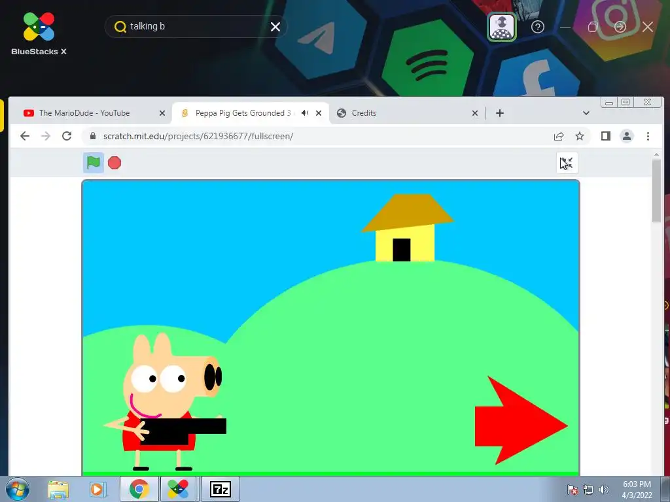Share this page icon in address bar
670x502 pixels.
click(x=559, y=136)
